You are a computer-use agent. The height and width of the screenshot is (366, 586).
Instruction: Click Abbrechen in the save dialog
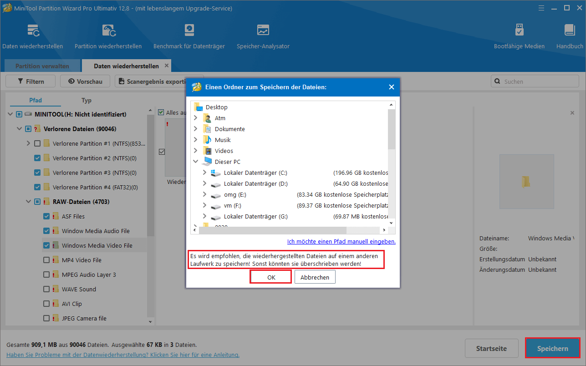click(315, 277)
